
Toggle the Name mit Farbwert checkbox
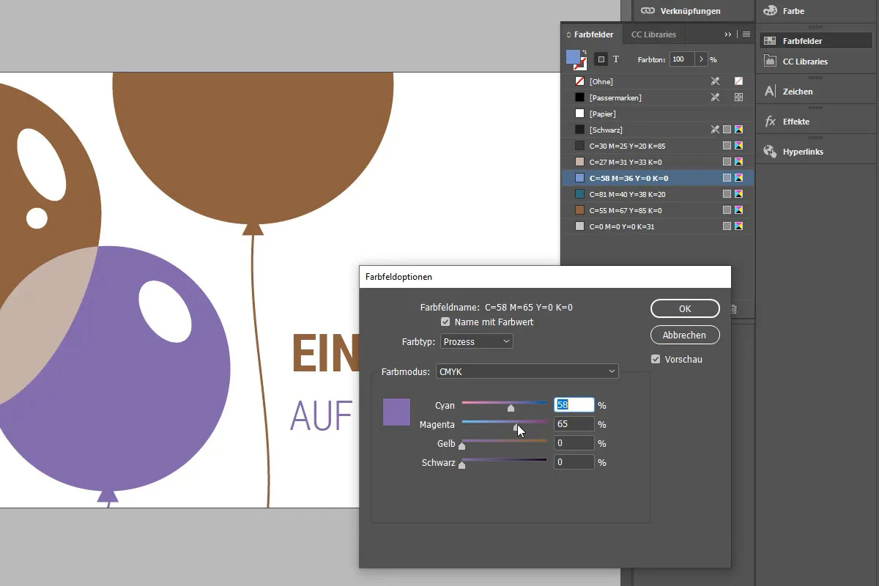445,322
